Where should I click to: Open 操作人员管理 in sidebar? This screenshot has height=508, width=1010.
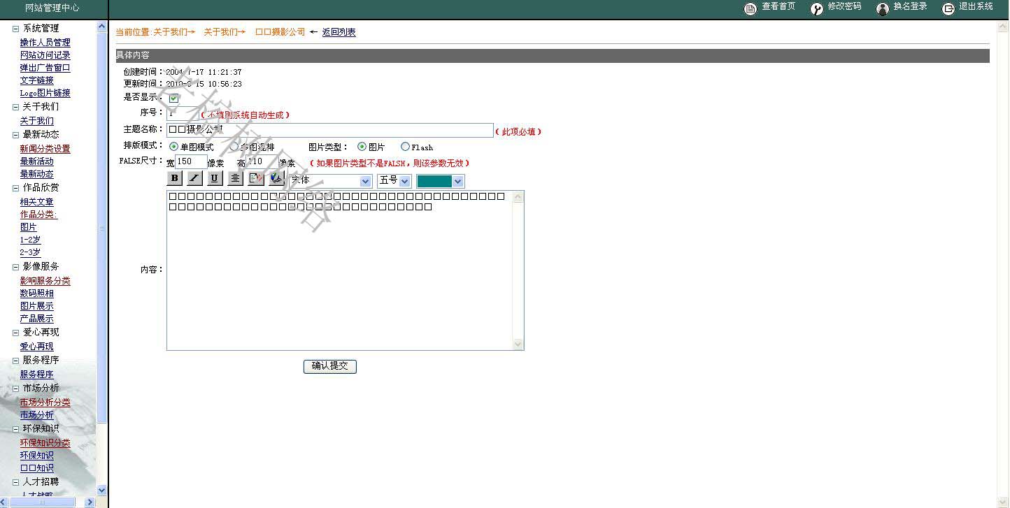click(45, 43)
